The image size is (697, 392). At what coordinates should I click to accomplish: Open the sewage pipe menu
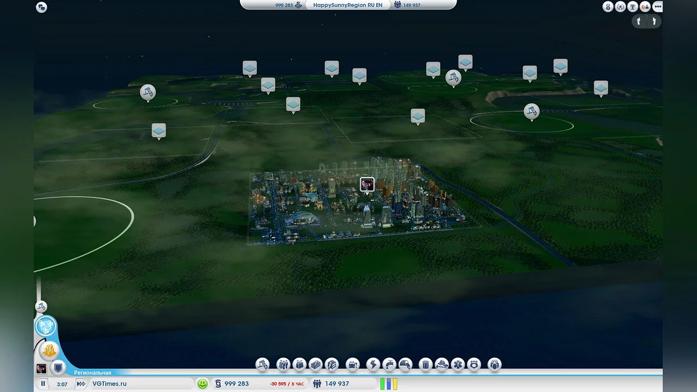tap(405, 365)
